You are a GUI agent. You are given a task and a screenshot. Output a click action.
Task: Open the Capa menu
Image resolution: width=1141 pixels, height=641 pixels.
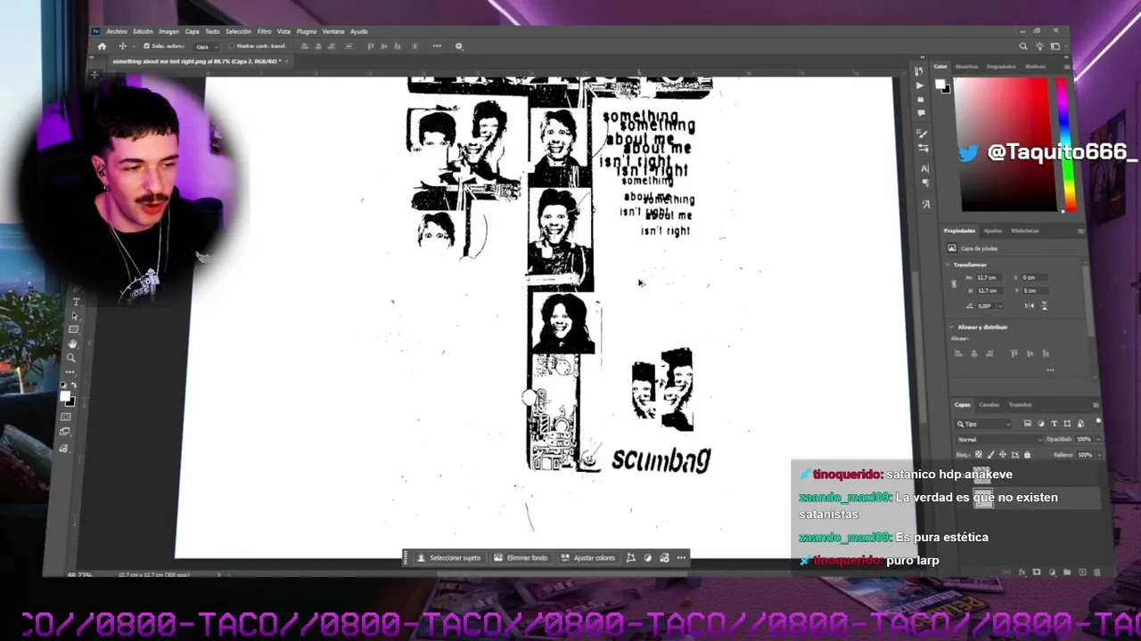coord(192,31)
